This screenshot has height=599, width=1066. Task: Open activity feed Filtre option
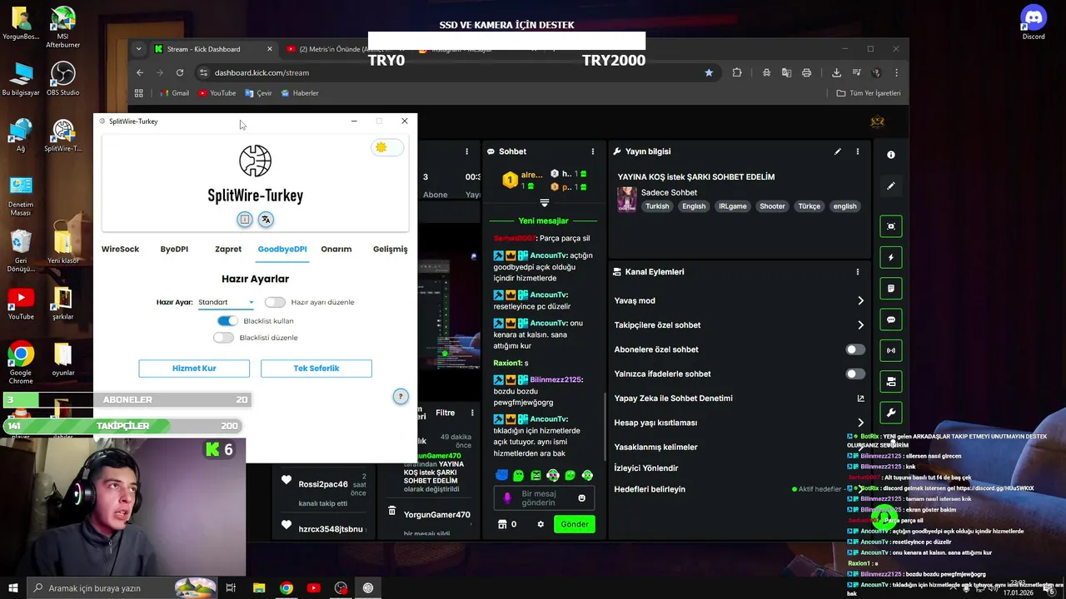[x=445, y=413]
